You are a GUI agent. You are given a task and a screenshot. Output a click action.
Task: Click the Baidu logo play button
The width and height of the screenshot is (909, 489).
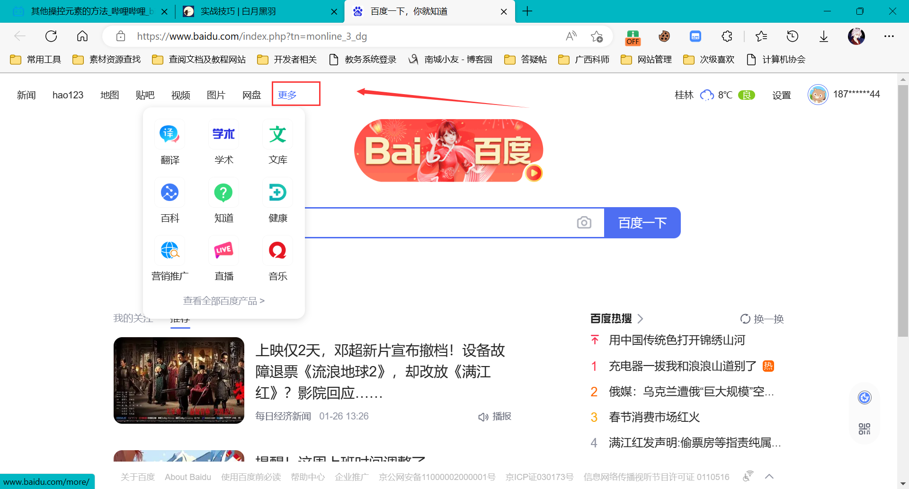coord(534,173)
